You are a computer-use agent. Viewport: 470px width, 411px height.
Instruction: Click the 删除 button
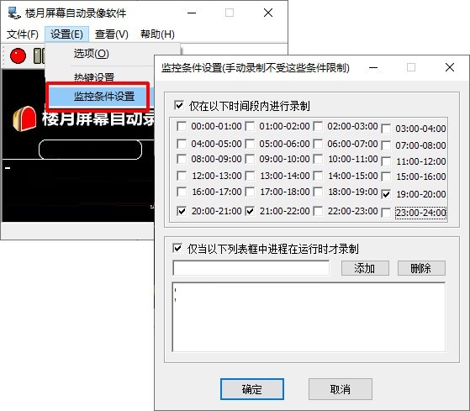click(x=421, y=268)
